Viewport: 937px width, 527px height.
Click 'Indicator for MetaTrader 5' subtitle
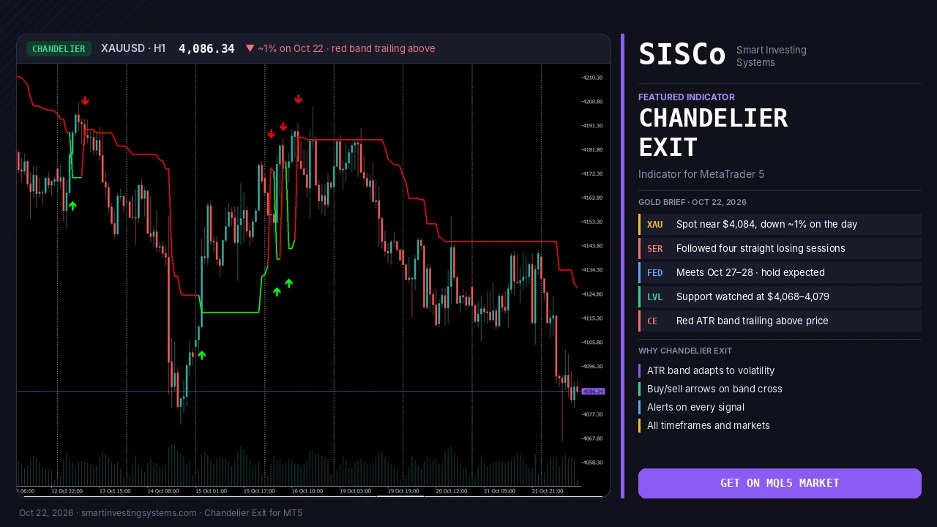pos(701,174)
